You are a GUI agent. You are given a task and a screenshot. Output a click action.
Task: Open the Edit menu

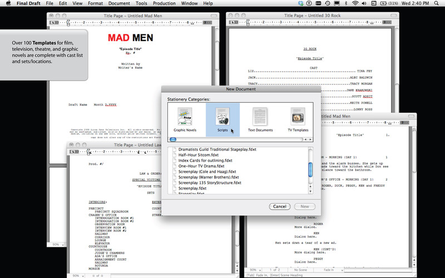[x=63, y=3]
